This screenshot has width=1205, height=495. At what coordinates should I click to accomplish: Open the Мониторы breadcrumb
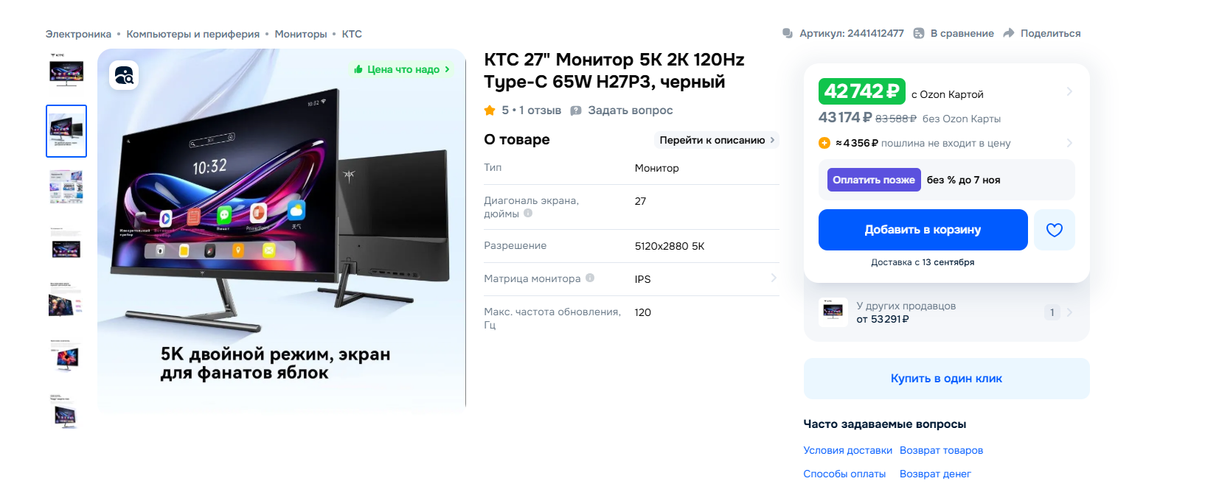pyautogui.click(x=301, y=34)
